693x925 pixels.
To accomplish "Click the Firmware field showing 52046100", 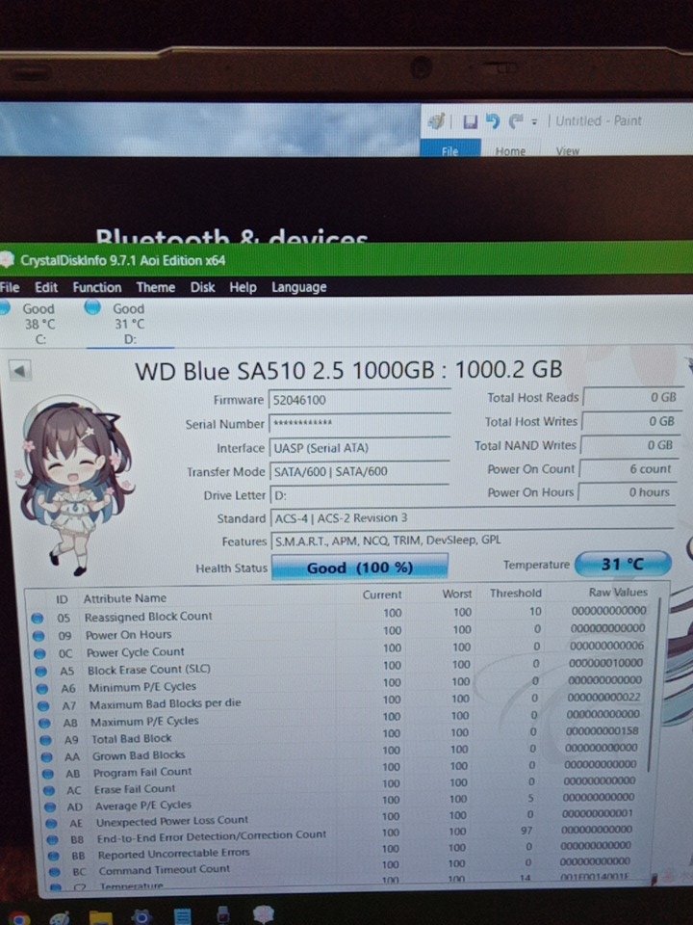I will click(x=359, y=400).
